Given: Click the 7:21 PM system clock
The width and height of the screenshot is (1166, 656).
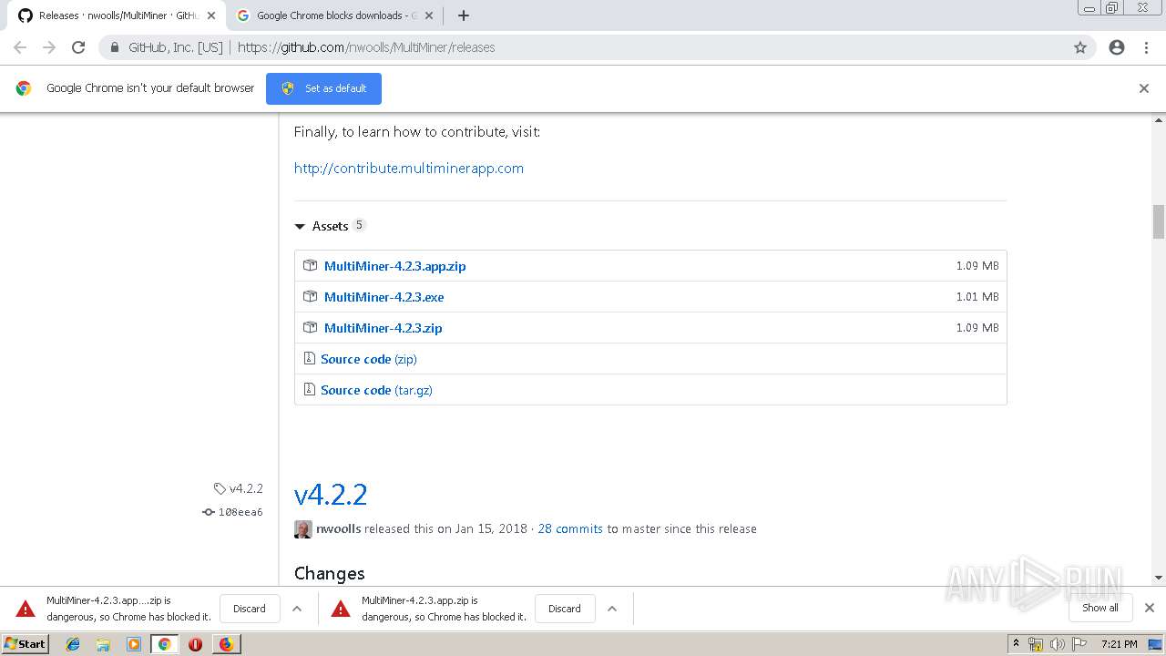Looking at the screenshot, I should tap(1120, 644).
